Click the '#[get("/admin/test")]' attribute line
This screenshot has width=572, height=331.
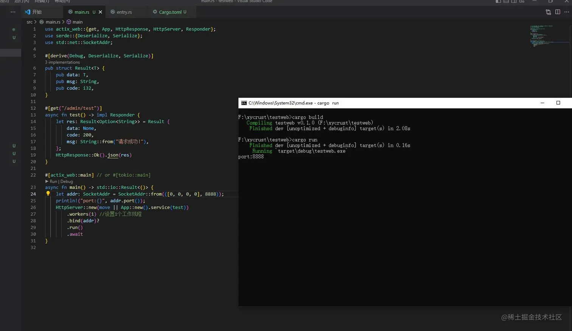pyautogui.click(x=73, y=108)
